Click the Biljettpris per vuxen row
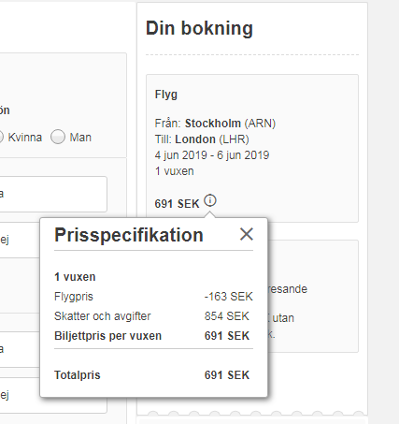Viewport: 399px width, 424px height. (153, 336)
